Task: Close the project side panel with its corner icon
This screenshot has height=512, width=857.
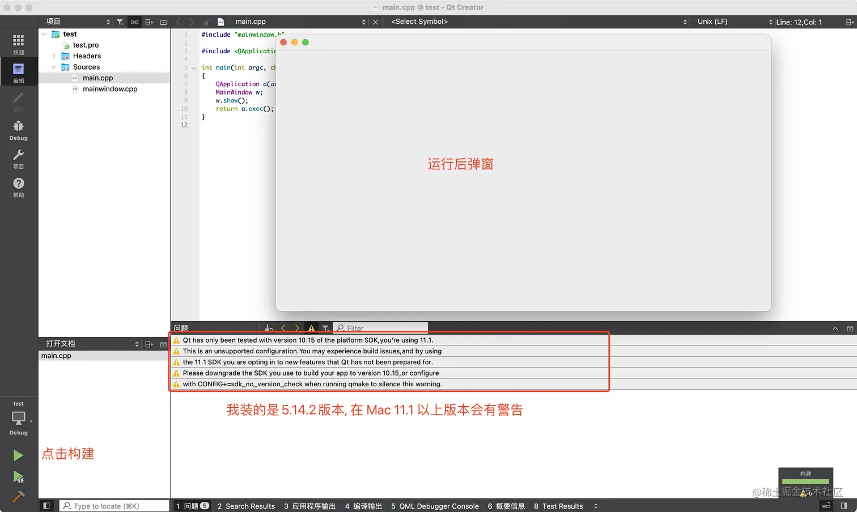Action: tap(163, 22)
